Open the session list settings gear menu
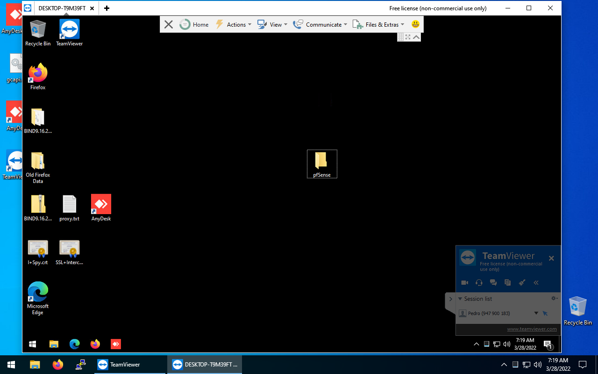This screenshot has width=598, height=374. pyautogui.click(x=553, y=298)
